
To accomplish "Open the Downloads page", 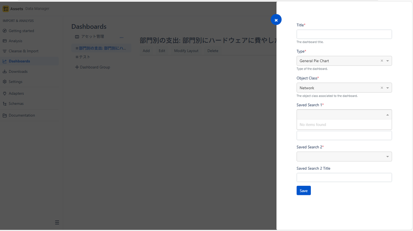I will 18,72.
